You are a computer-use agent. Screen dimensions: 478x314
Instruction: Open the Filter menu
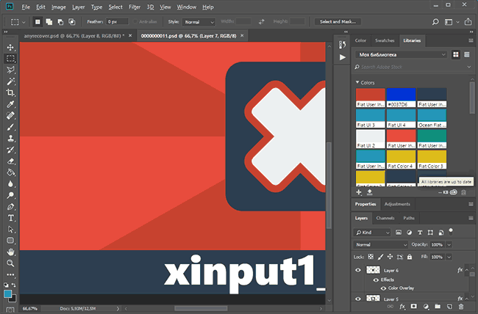pos(134,7)
